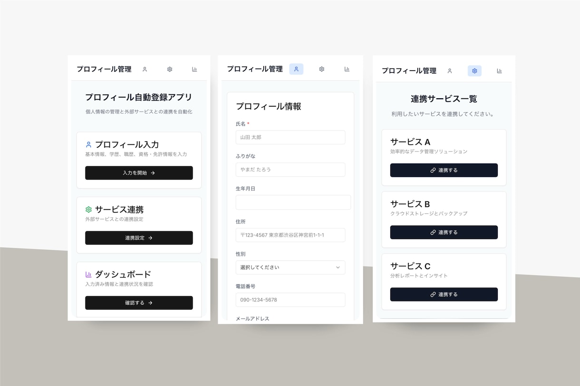
Task: Open the settings gear icon in the left screen header
Action: 170,69
